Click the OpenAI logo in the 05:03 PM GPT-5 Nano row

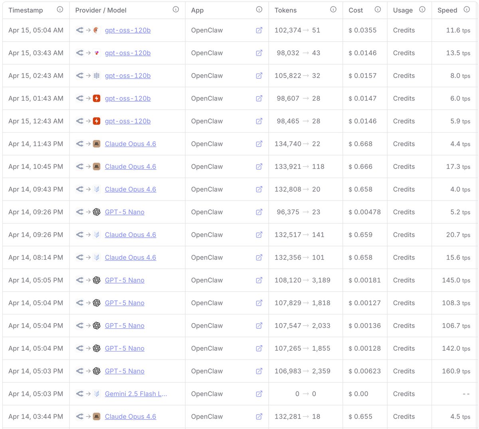[x=97, y=371]
